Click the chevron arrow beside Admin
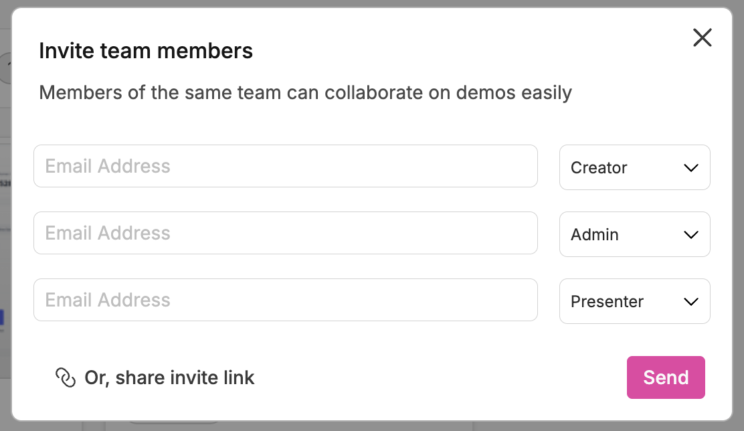 point(691,235)
